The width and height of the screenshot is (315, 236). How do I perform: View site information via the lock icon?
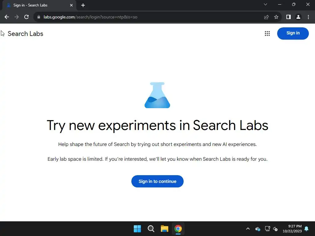pos(39,17)
